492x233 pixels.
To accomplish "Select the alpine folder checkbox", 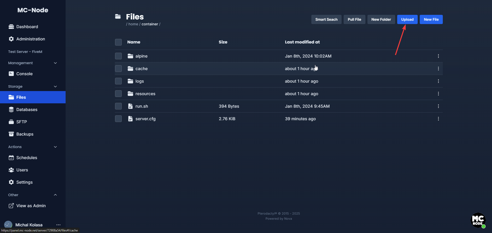I will [118, 56].
